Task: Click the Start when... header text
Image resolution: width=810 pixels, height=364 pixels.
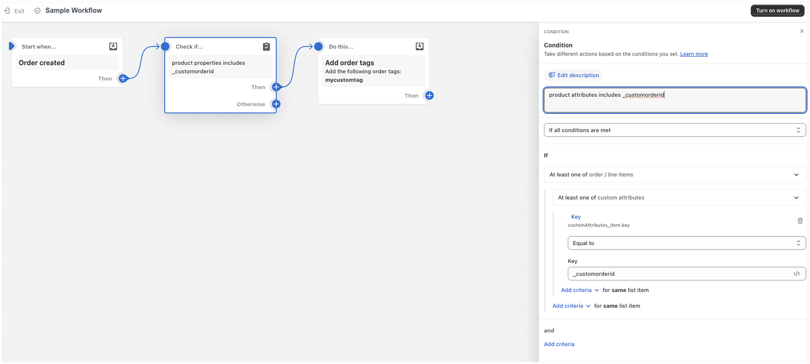Action: click(39, 47)
